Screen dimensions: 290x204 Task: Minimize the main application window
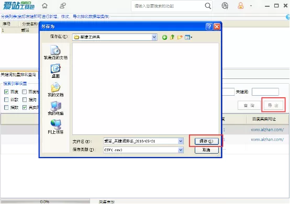pyautogui.click(x=267, y=6)
